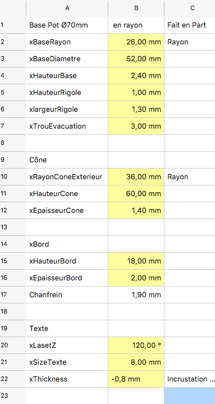Select row 13 header
Viewport: 215px width, 404px height.
13,227
